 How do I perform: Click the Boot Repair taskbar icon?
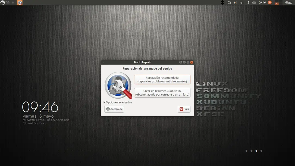pos(20,3)
